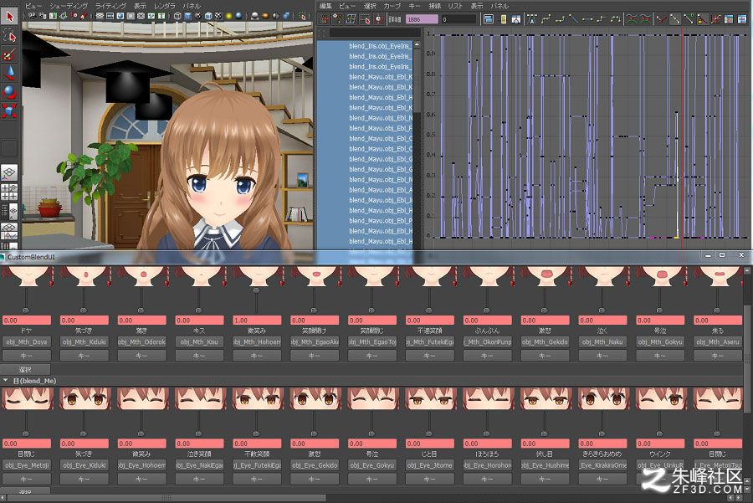Apply Step tangents icon
This screenshot has height=503, width=753.
point(602,19)
